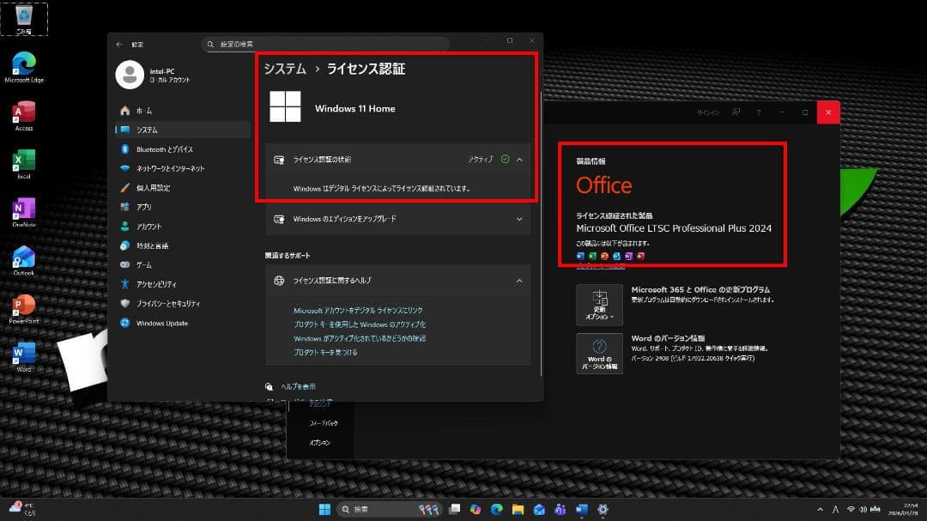Viewport: 927px width, 521px height.
Task: Open OneNote from the desktop
Action: tap(23, 209)
